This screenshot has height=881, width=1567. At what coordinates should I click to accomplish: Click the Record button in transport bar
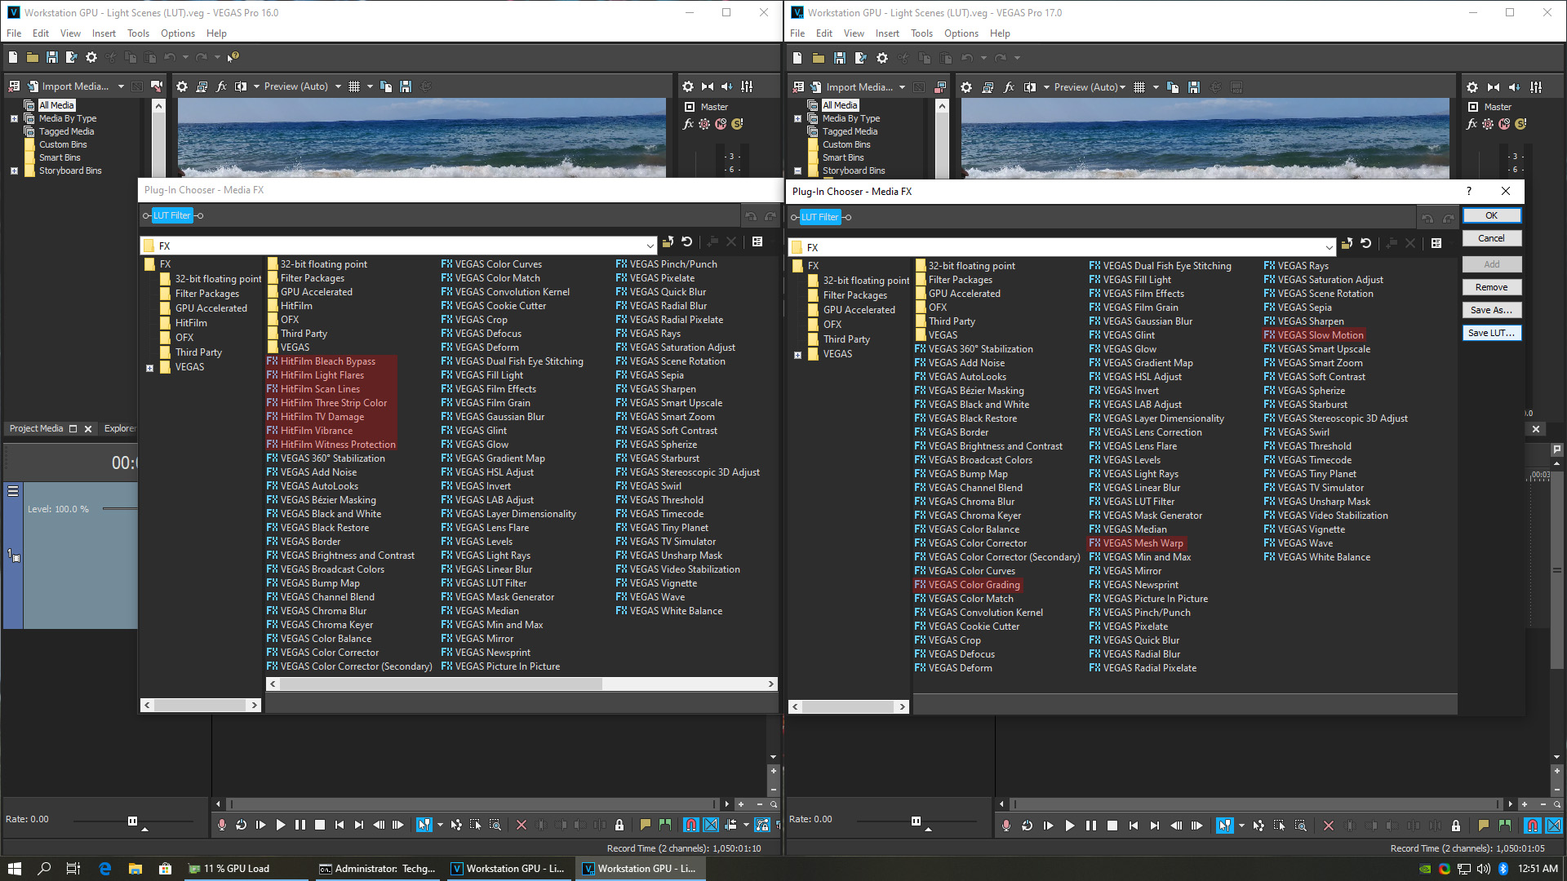[x=221, y=825]
